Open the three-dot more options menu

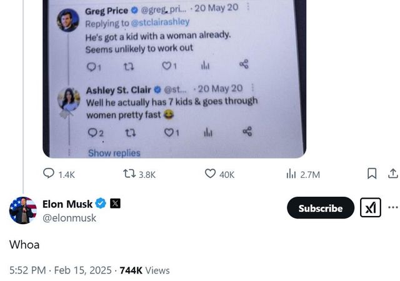[x=392, y=207]
